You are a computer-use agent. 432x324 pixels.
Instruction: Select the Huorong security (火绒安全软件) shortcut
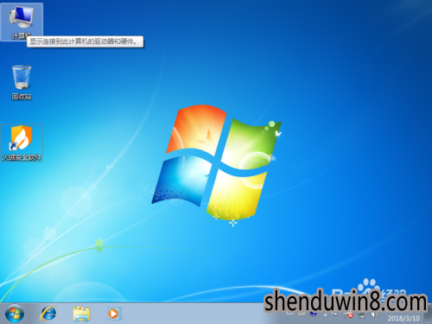point(22,143)
